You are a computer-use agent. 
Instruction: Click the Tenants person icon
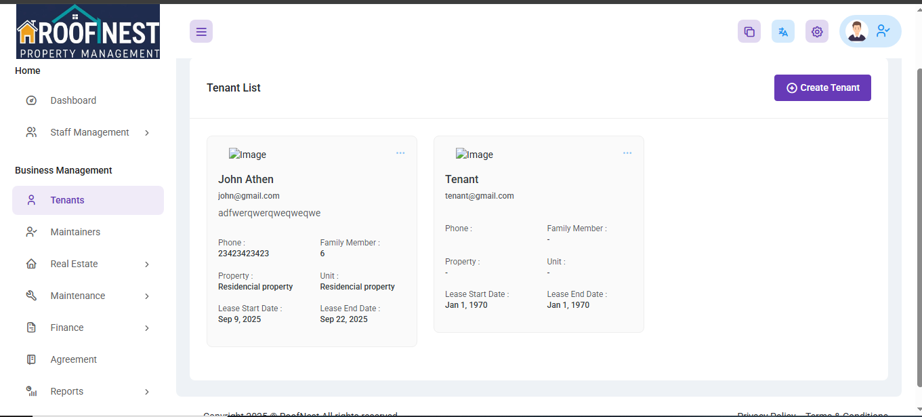click(x=31, y=200)
